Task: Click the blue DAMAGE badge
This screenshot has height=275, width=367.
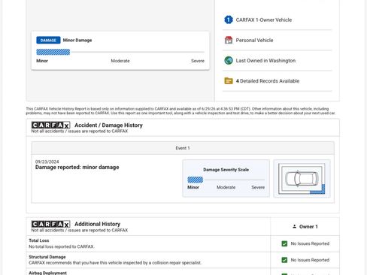Action: tap(48, 40)
